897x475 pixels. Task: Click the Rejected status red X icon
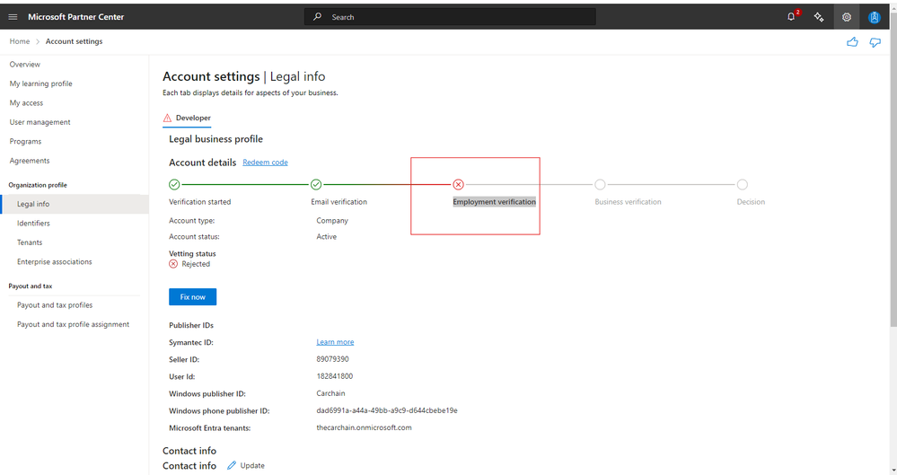point(173,264)
